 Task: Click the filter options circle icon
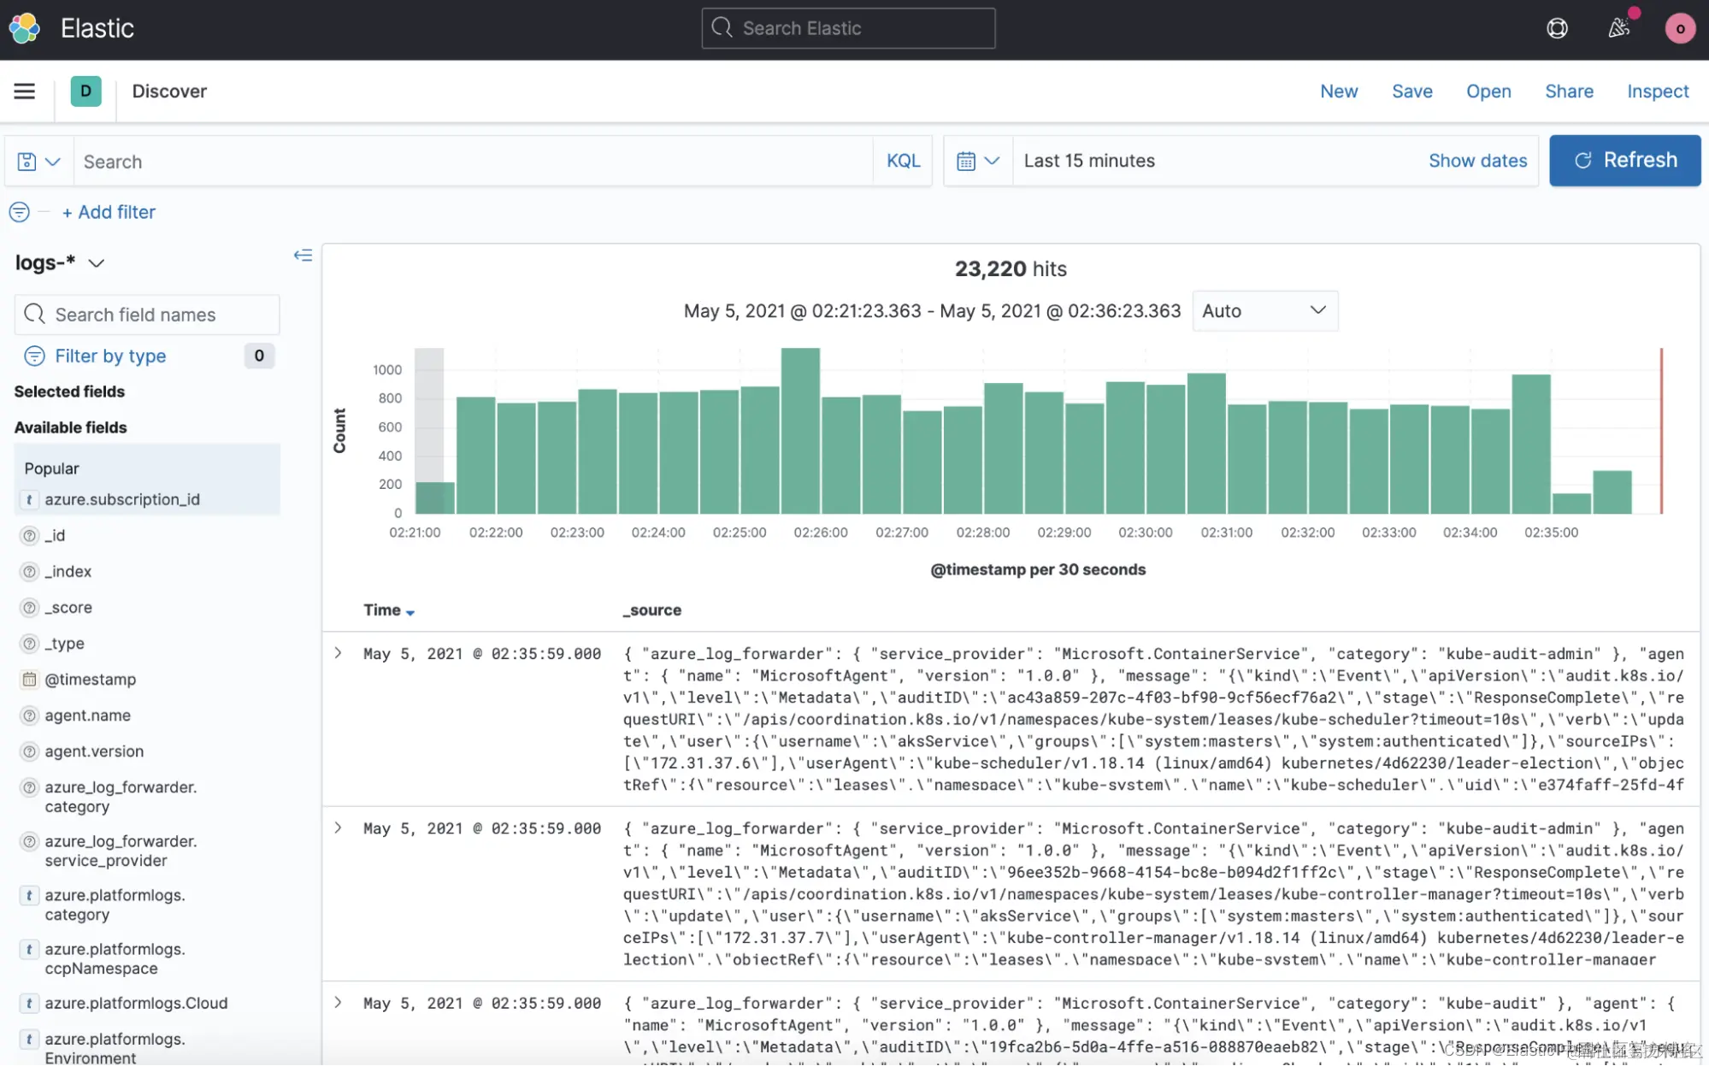point(19,212)
